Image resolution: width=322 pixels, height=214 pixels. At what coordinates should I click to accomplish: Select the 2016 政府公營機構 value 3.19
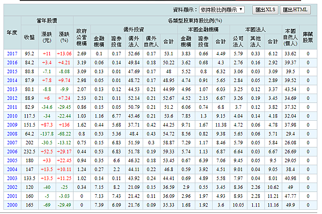pyautogui.click(x=82, y=63)
